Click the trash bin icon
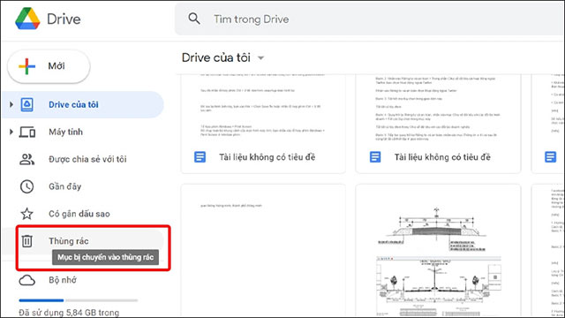Screen dimensions: 565x318 coord(27,241)
